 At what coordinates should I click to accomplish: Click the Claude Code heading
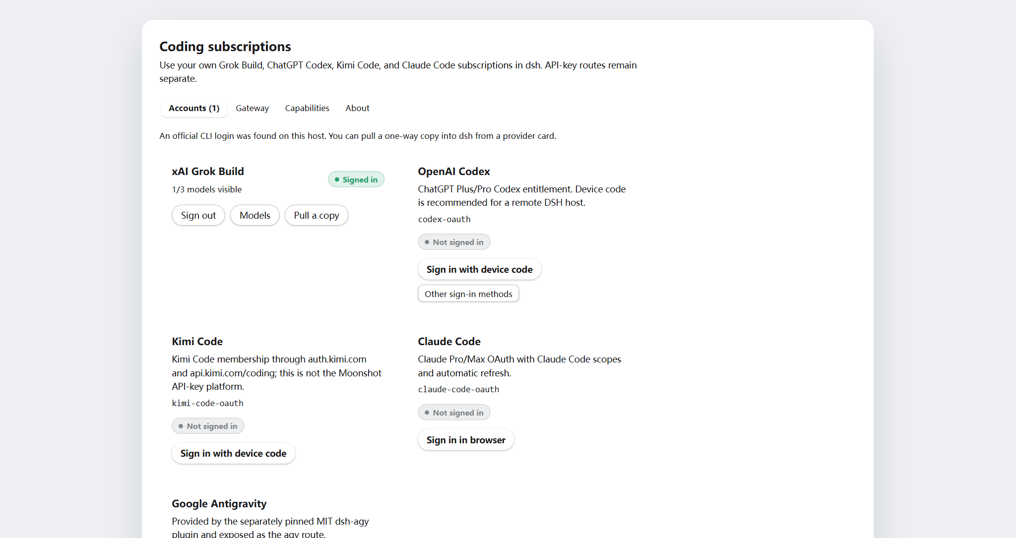click(449, 342)
